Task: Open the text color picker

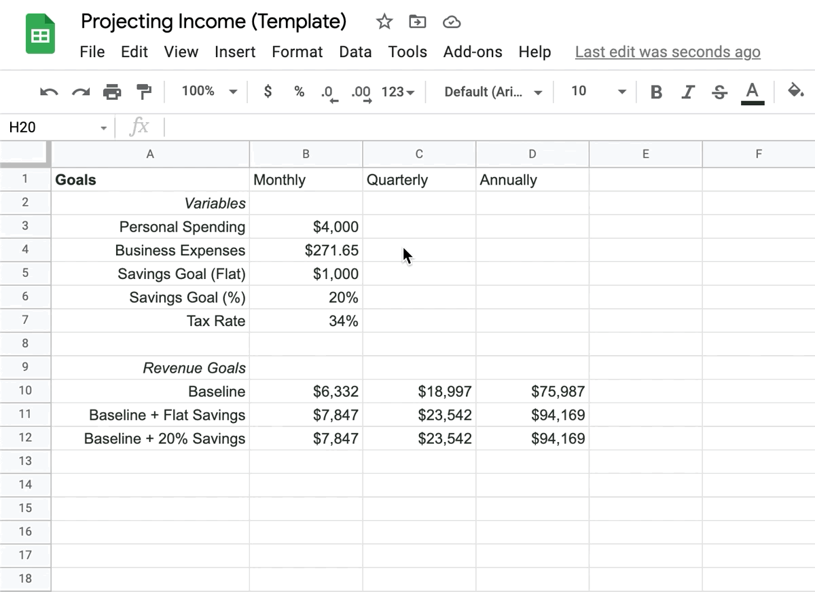Action: (x=752, y=92)
